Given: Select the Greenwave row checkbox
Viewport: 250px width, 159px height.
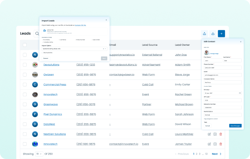Looking at the screenshot, I should point(25,104).
